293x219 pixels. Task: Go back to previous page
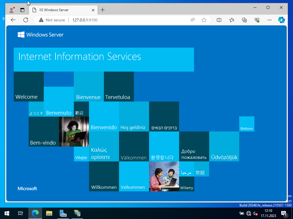13,20
